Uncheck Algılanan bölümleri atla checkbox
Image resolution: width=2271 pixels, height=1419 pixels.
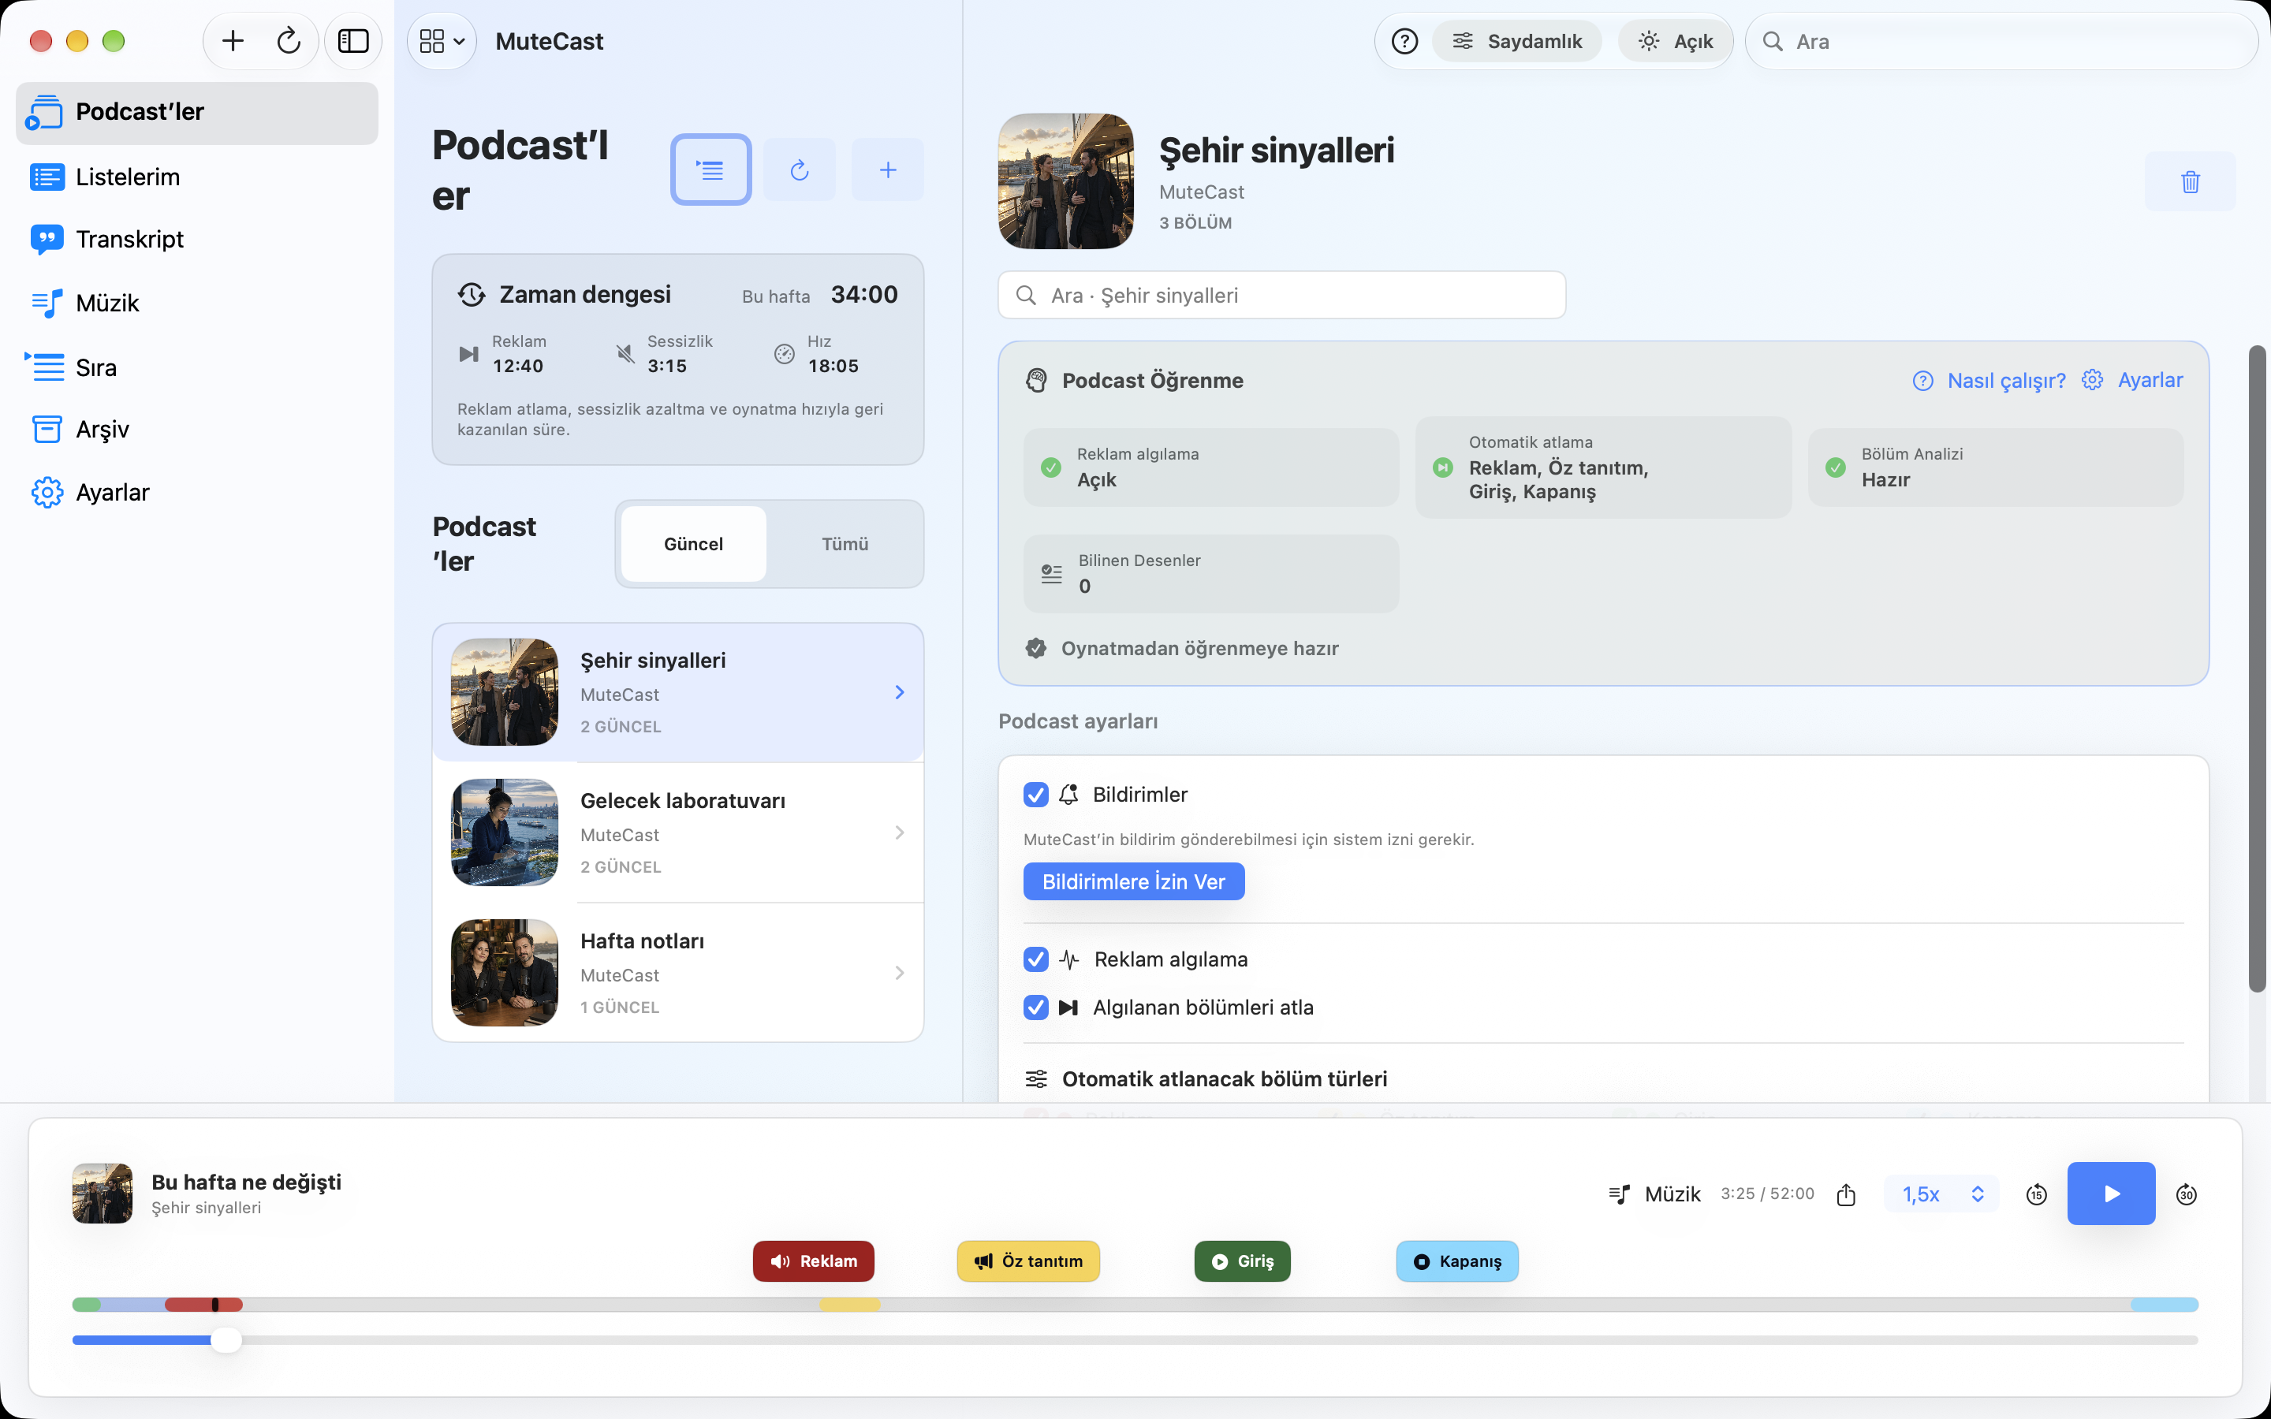point(1036,1007)
